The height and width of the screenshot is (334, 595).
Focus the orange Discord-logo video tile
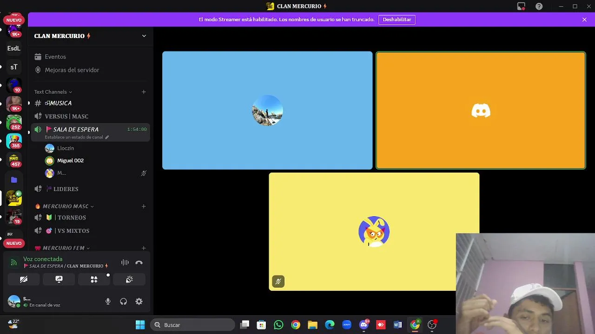(x=481, y=110)
